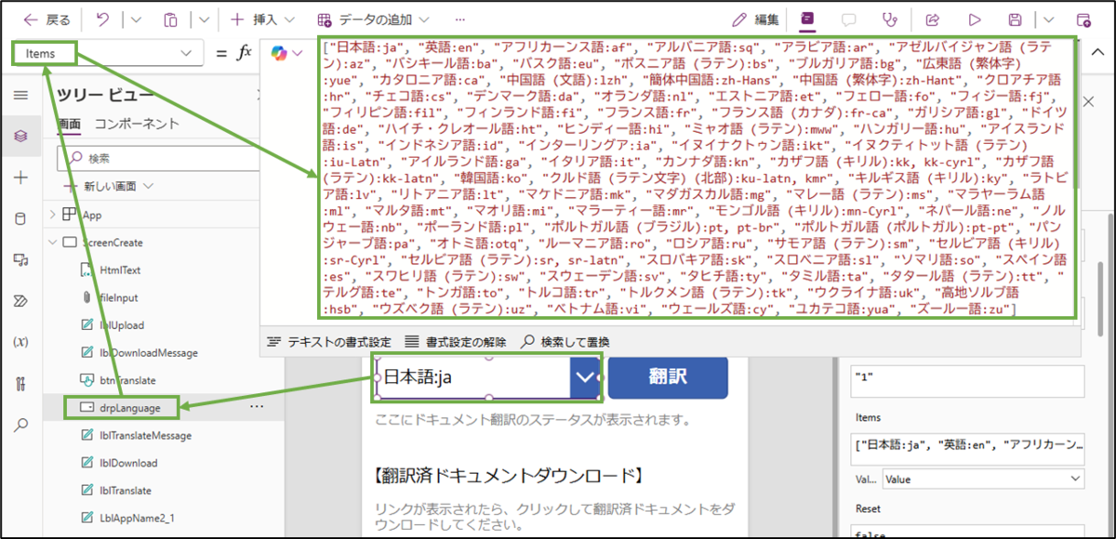Click the paste clipboard icon
Screen dimensions: 1116x539
(x=170, y=19)
